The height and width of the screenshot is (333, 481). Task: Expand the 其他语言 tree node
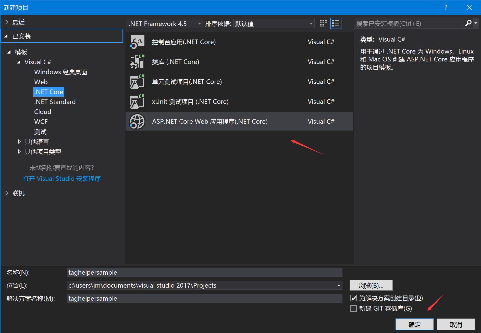19,142
